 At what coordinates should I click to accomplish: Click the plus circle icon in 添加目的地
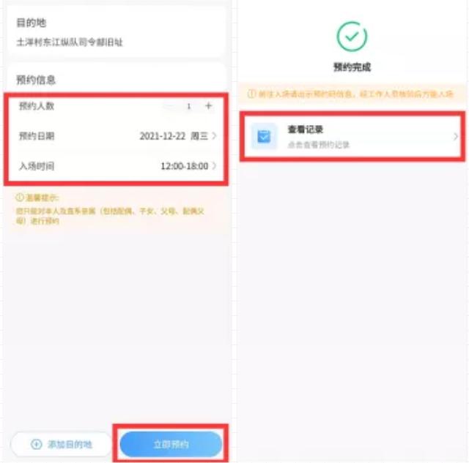pyautogui.click(x=37, y=444)
